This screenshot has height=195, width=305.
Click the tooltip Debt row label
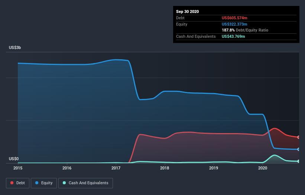pos(180,18)
